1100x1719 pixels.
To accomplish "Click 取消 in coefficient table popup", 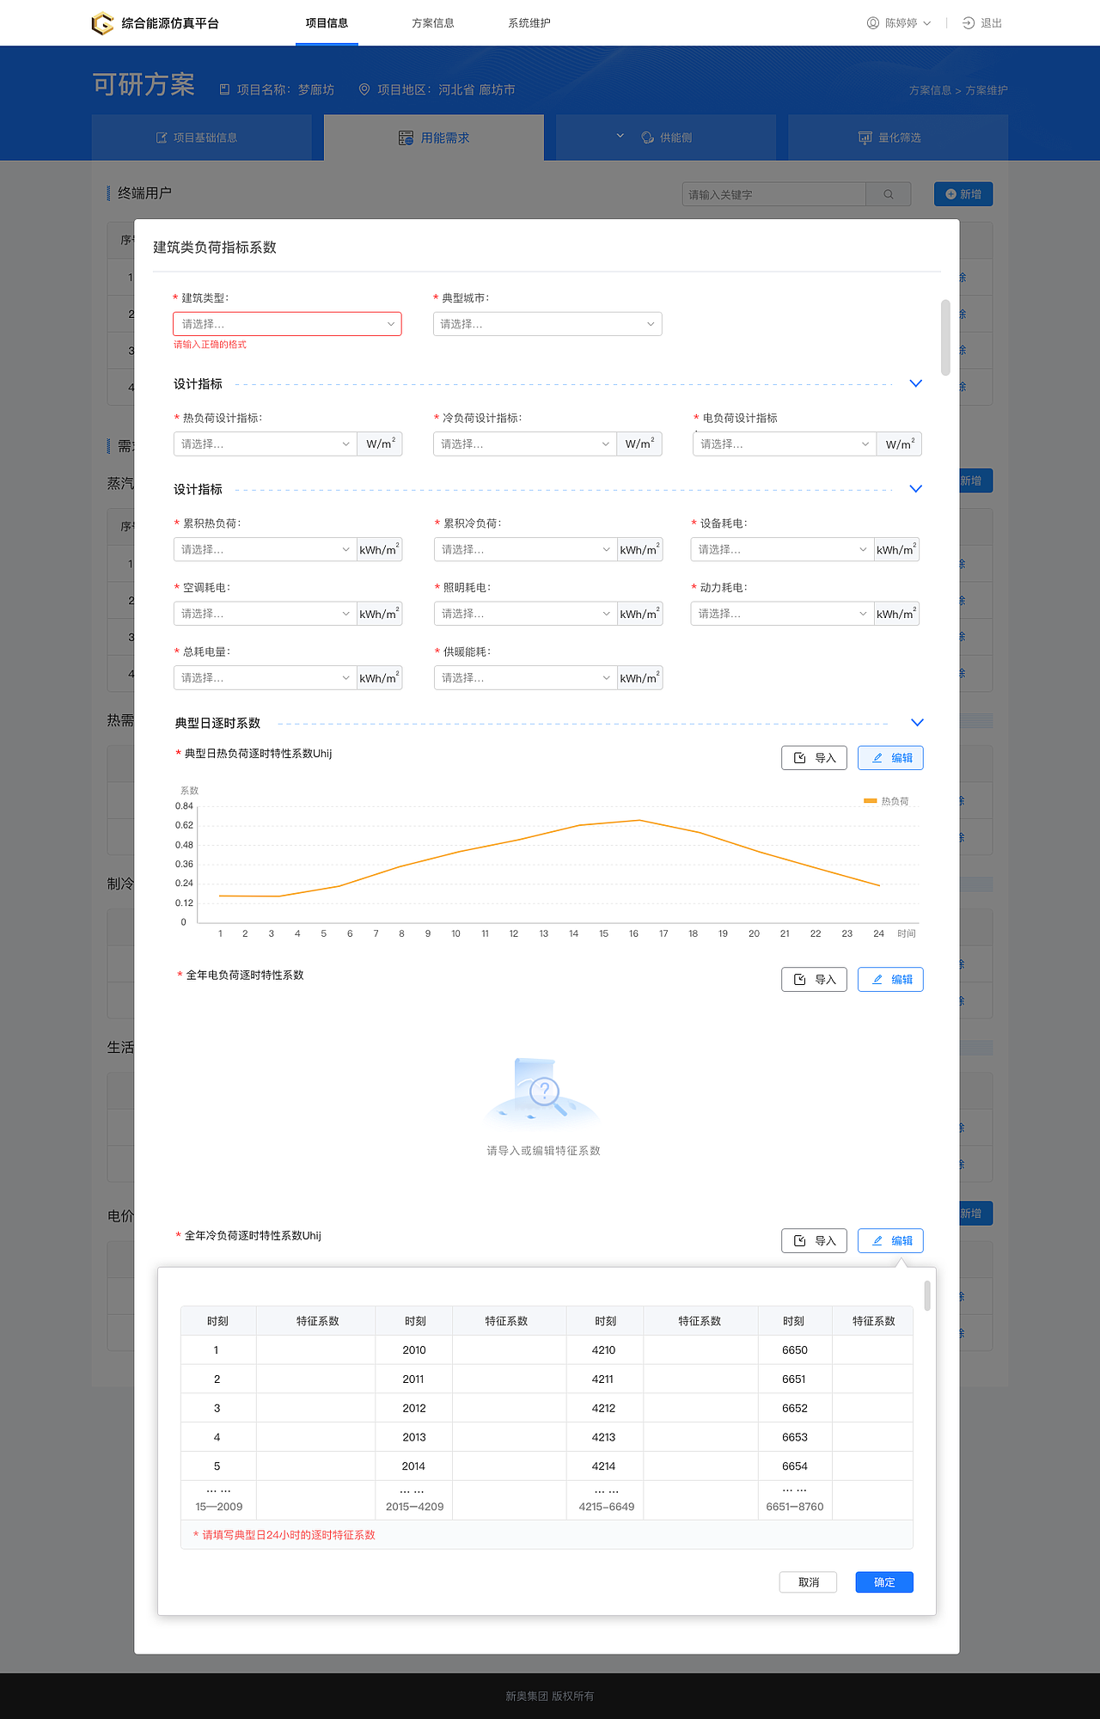I will coord(808,1582).
